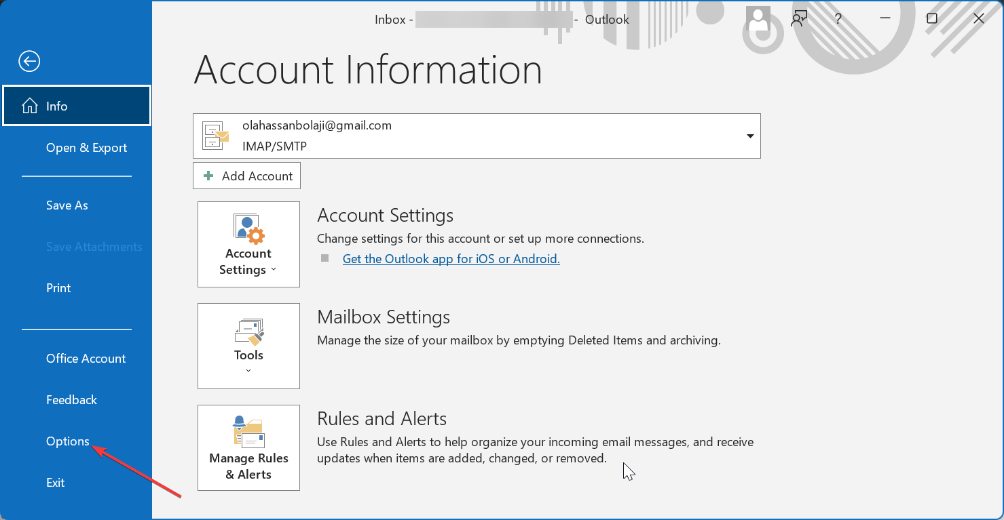Click the feedback person icon in the title bar
Image resolution: width=1004 pixels, height=520 pixels.
pos(799,19)
